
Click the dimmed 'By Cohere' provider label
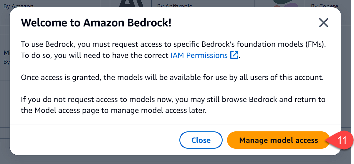(x=325, y=6)
